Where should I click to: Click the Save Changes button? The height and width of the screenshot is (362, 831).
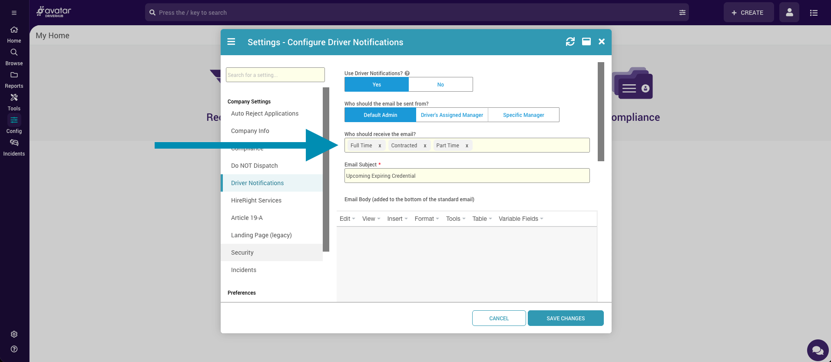pyautogui.click(x=566, y=318)
